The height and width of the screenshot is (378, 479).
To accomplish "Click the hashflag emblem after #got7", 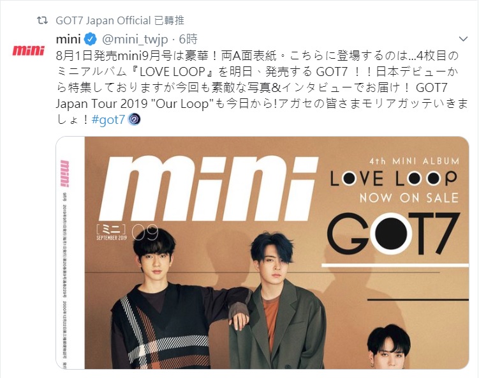I will 134,119.
